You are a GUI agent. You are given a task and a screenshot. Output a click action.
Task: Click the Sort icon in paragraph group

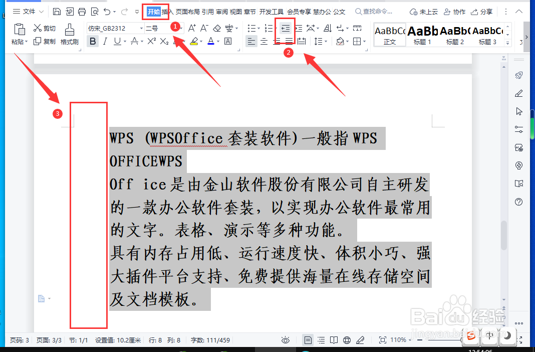(328, 28)
